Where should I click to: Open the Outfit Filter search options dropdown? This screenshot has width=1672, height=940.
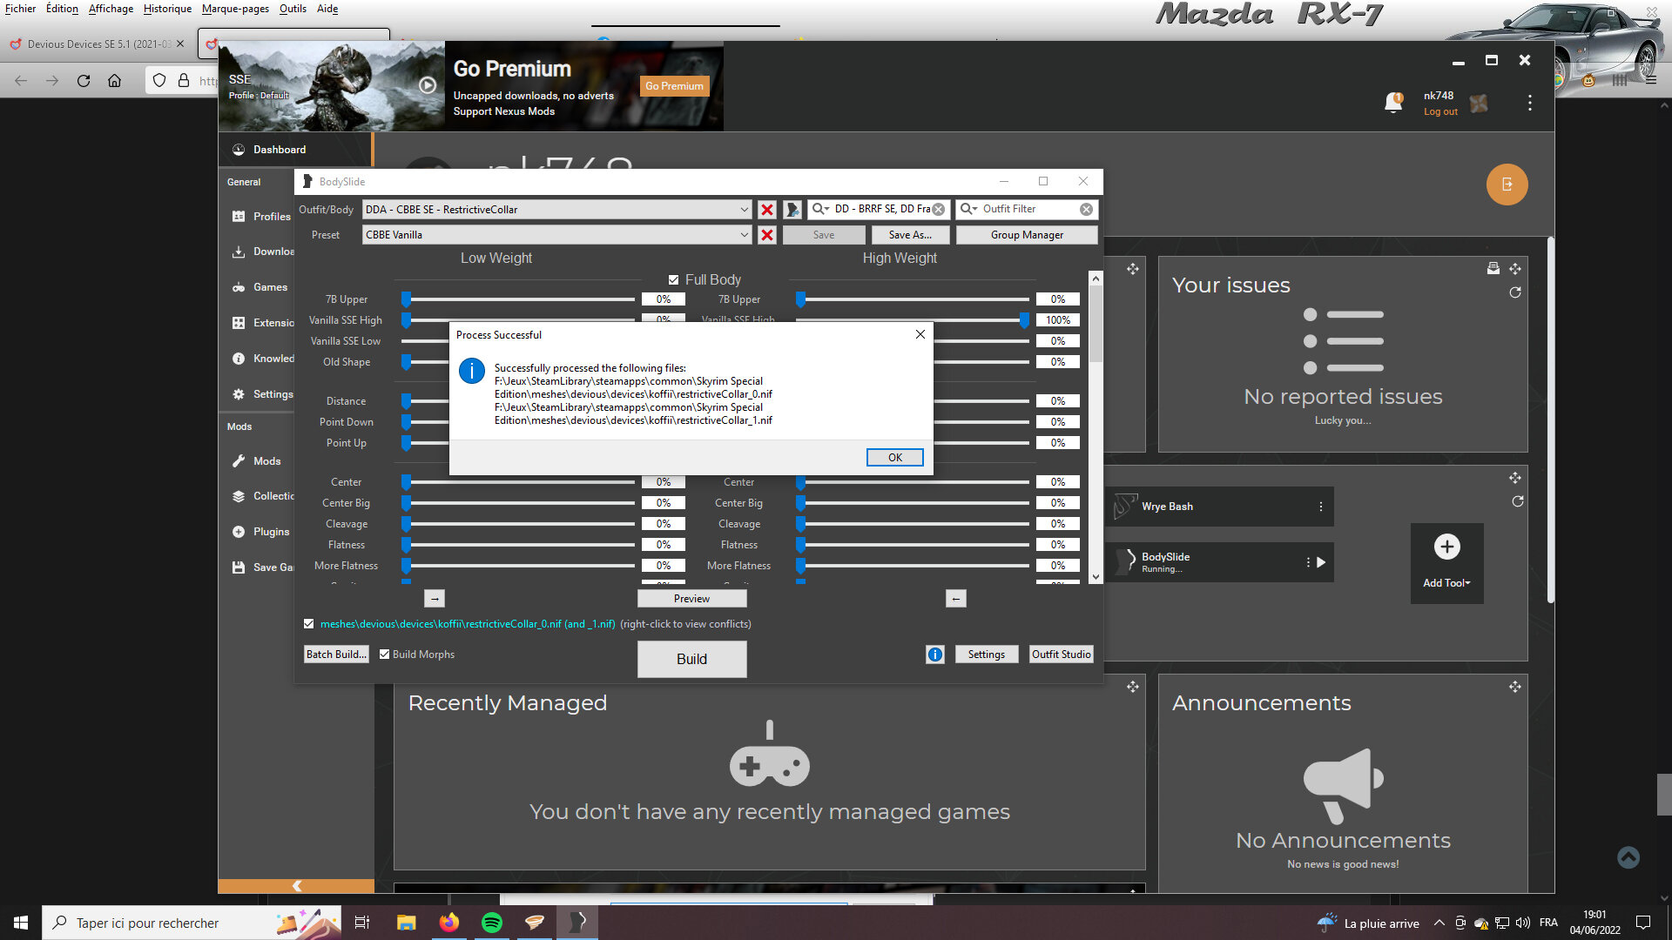(968, 210)
